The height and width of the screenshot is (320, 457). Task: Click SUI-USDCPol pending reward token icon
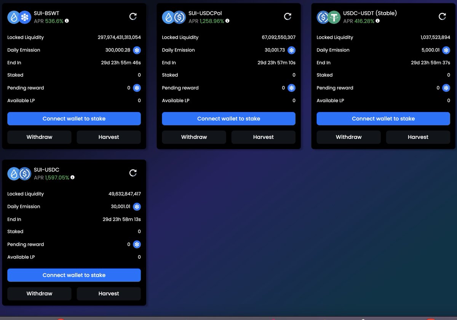pos(291,88)
